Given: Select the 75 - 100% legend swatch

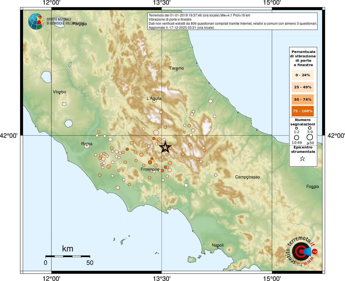Looking at the screenshot, I should point(303,111).
